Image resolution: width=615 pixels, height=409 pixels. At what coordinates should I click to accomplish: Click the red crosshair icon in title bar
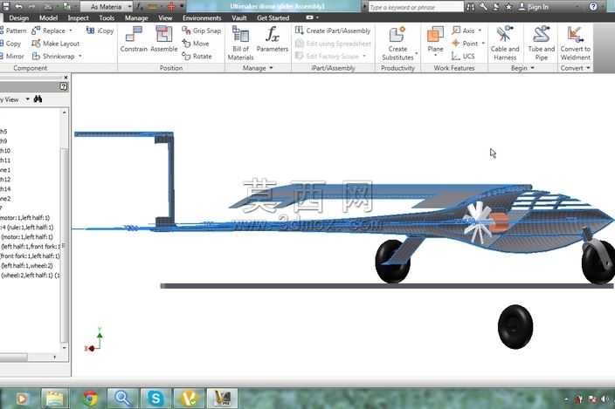click(171, 7)
